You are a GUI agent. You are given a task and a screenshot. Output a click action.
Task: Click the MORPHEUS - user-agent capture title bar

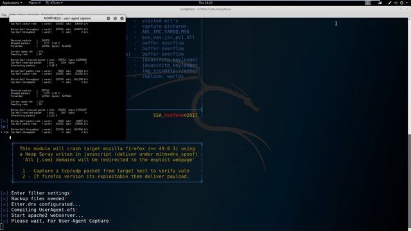coord(67,19)
